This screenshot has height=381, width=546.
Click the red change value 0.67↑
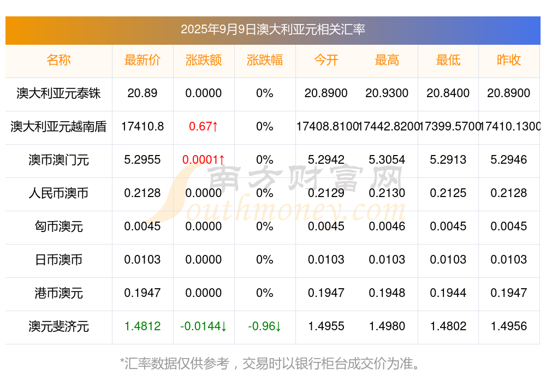click(x=204, y=127)
